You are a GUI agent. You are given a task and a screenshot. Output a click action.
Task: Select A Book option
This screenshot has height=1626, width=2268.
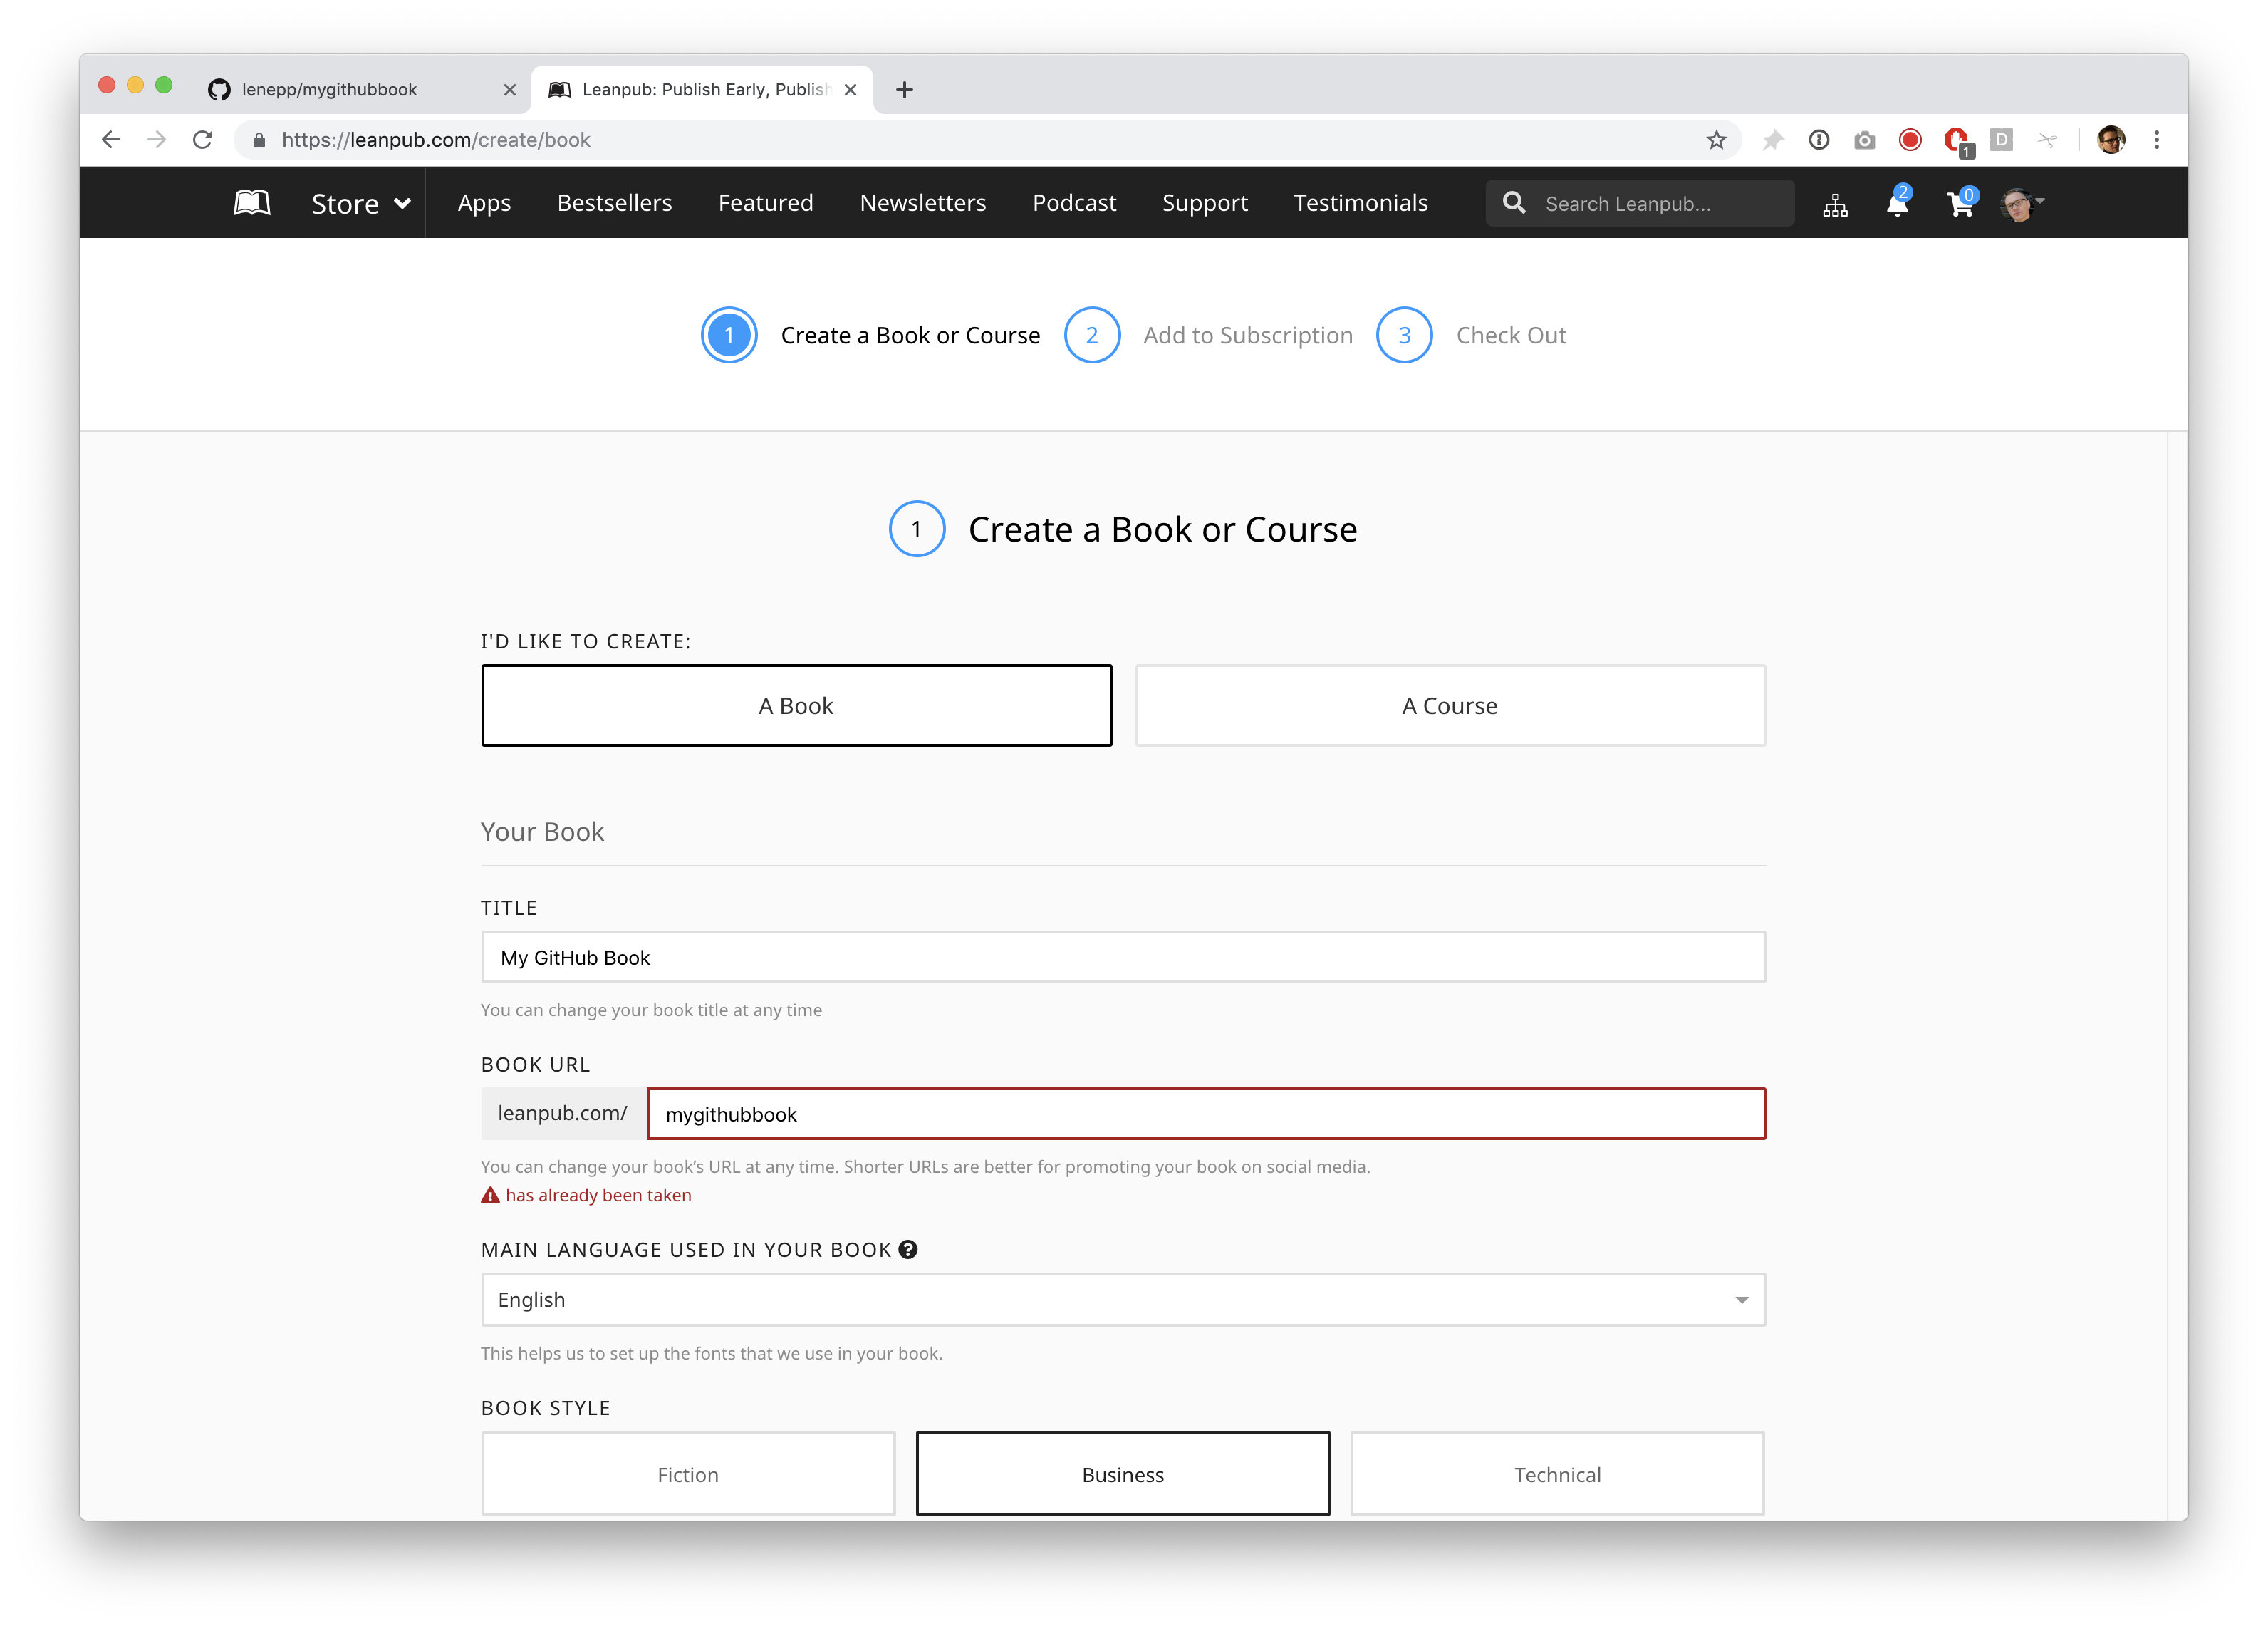pos(796,705)
